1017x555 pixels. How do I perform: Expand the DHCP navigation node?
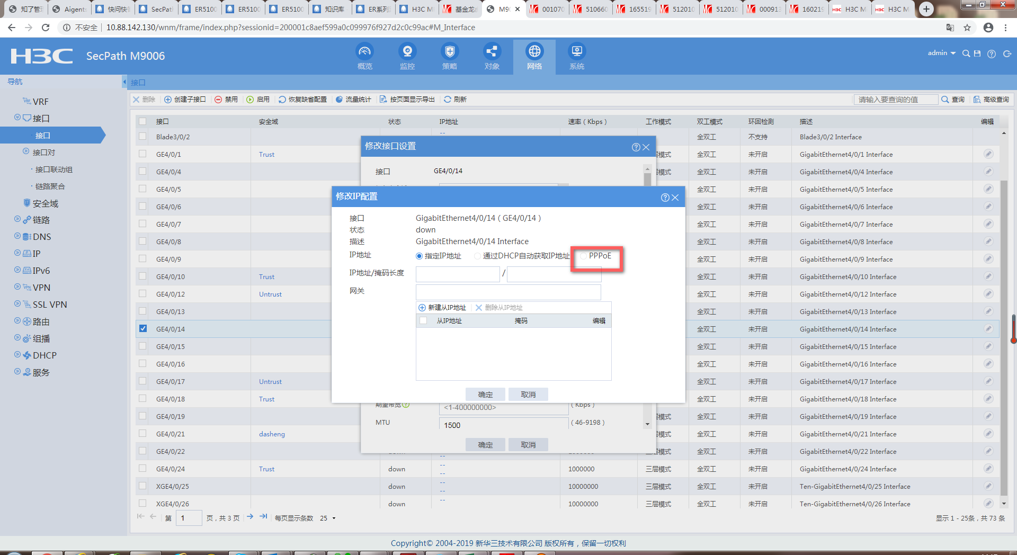(x=17, y=355)
